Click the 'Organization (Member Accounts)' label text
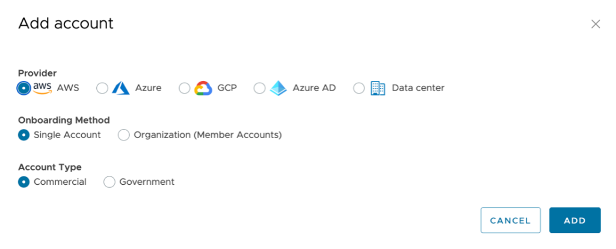The width and height of the screenshot is (616, 249). 208,135
